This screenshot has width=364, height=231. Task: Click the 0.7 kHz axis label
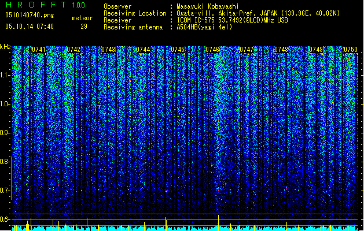point(5,191)
